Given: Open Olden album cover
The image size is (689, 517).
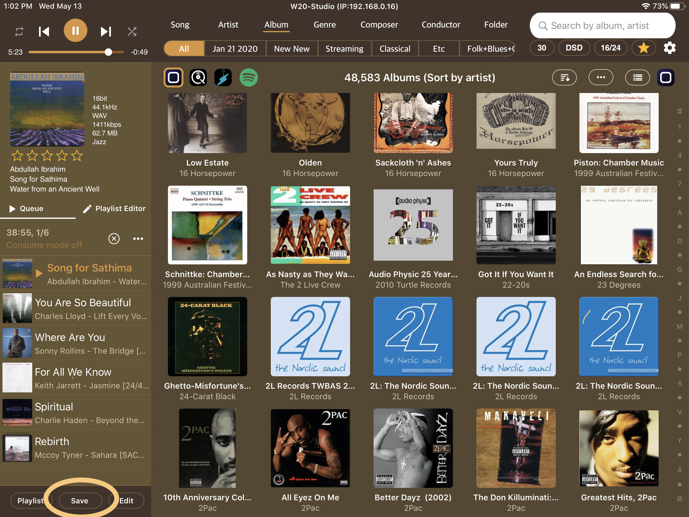Looking at the screenshot, I should coord(310,123).
